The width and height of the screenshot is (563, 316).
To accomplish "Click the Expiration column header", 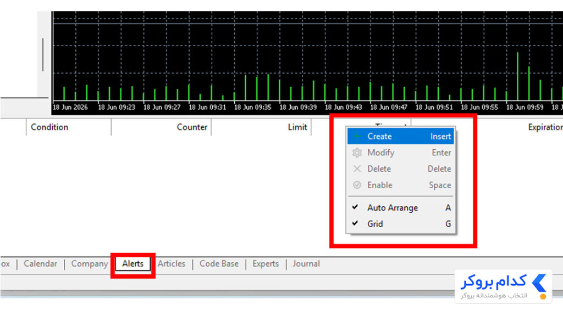I will (x=545, y=127).
